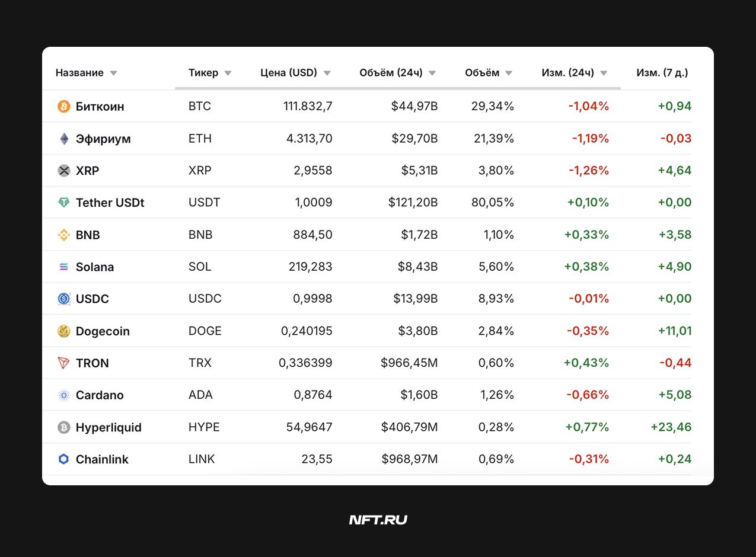Click the XRP coin icon
Screen dimensions: 756x557
63,171
